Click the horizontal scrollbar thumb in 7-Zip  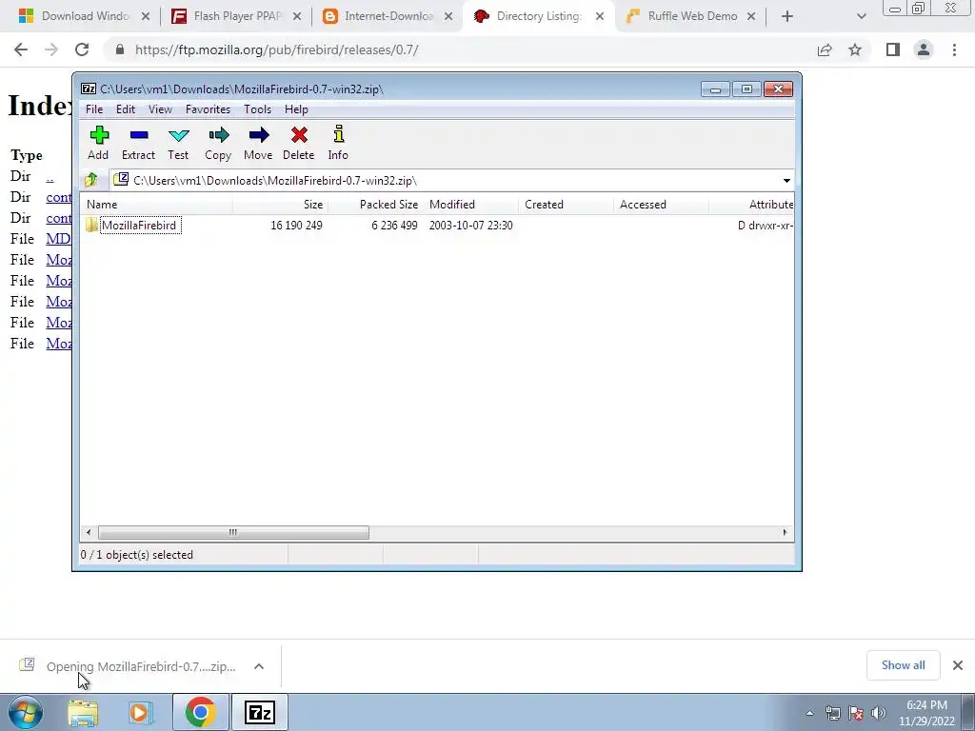(x=233, y=533)
